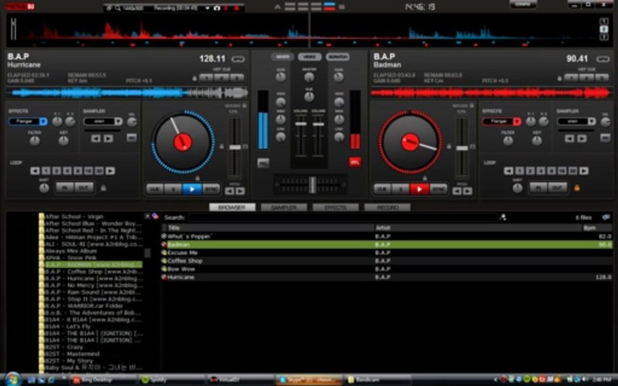Hit CUE on the right deck
Viewport: 618px width, 386px height.
tap(382, 189)
